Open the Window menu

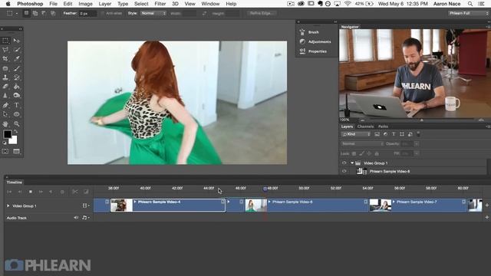[x=210, y=4]
